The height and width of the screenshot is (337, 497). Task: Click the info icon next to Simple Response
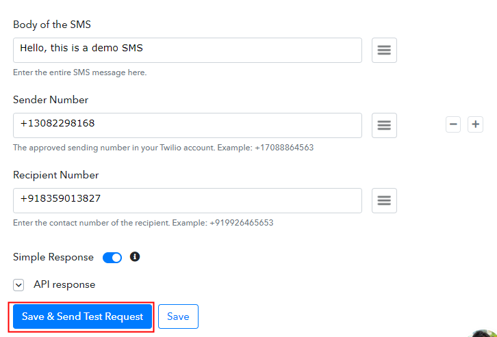click(135, 256)
